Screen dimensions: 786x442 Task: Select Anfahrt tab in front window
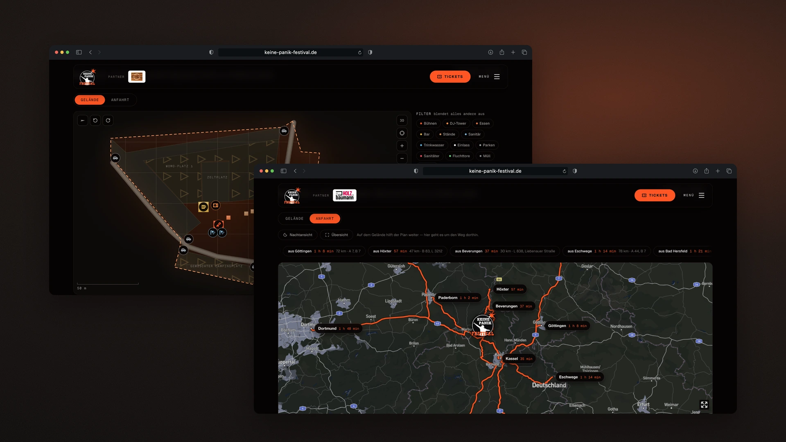tap(325, 219)
